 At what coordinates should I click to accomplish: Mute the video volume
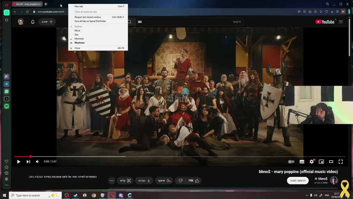(37, 162)
